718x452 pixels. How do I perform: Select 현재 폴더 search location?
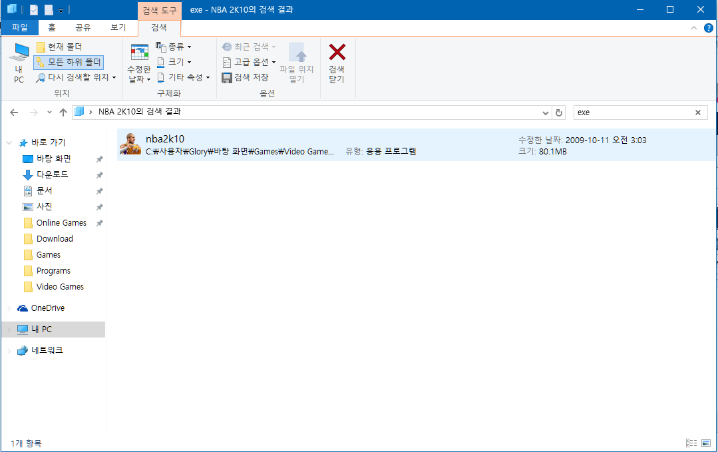click(59, 47)
